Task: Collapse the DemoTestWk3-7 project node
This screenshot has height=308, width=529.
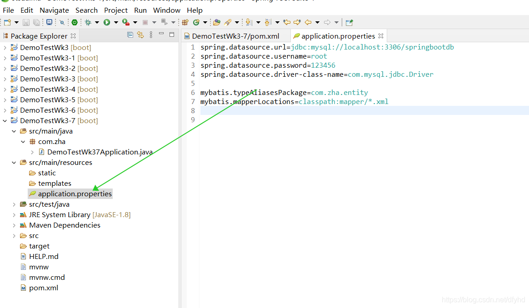Action: pyautogui.click(x=5, y=121)
